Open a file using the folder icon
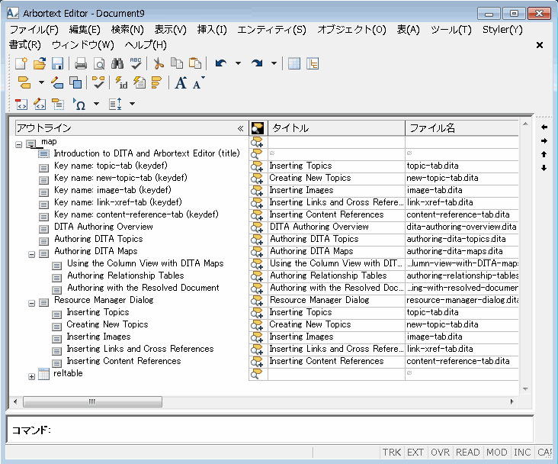Viewport: 558px width, 464px height. pyautogui.click(x=40, y=64)
